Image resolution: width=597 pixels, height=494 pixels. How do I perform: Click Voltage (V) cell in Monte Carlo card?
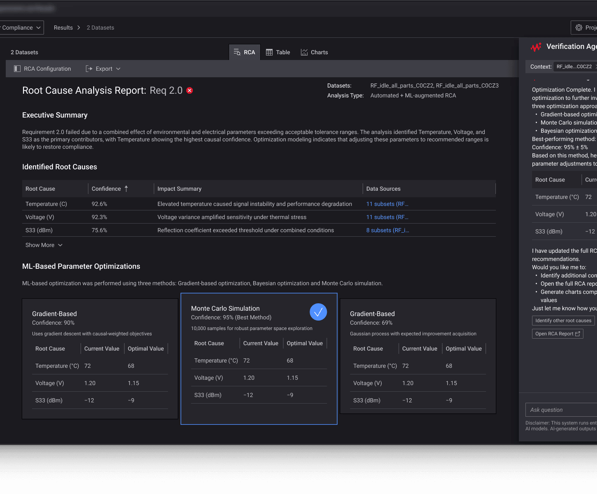[208, 378]
